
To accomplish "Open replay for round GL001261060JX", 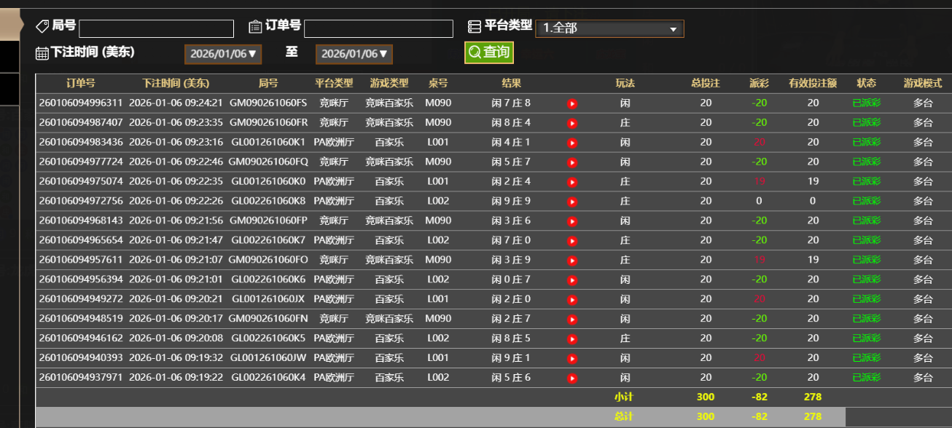I will [572, 300].
